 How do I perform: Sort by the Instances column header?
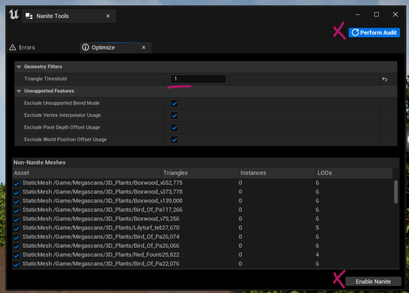[x=277, y=173]
